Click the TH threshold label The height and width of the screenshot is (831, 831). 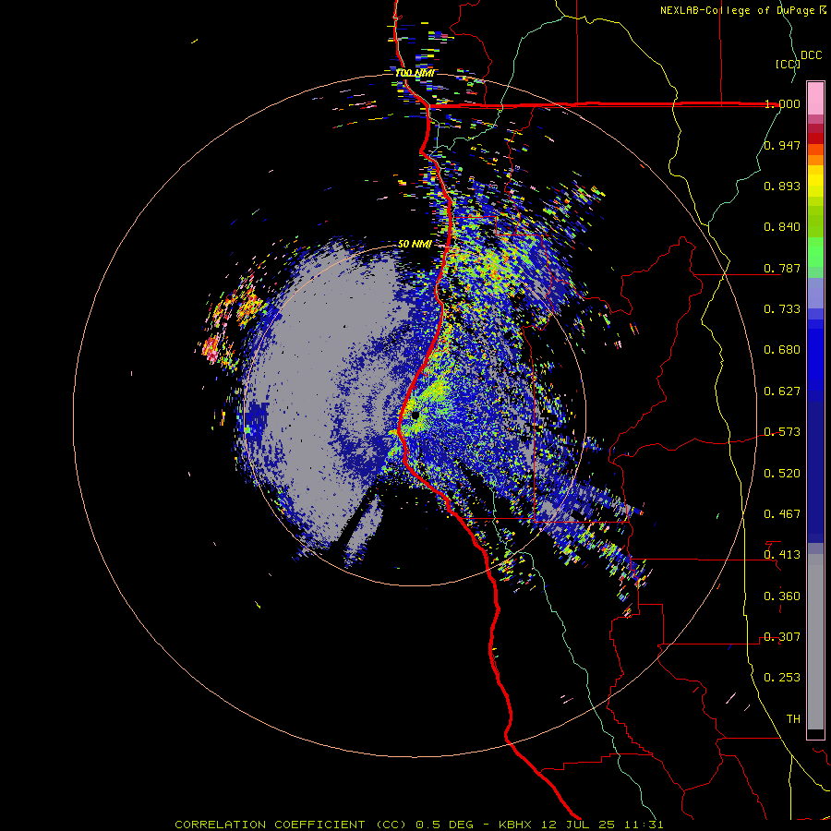point(793,719)
